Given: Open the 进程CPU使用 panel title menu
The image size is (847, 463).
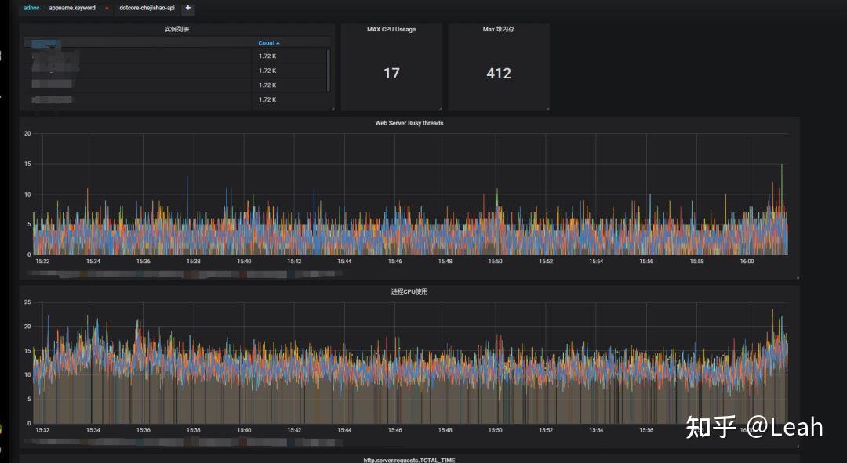Looking at the screenshot, I should [x=409, y=291].
